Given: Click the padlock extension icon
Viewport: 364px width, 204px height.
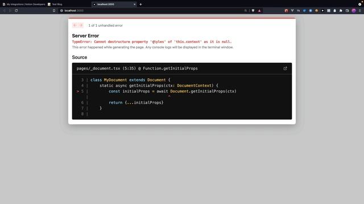Looking at the screenshot, I should coord(335,11).
